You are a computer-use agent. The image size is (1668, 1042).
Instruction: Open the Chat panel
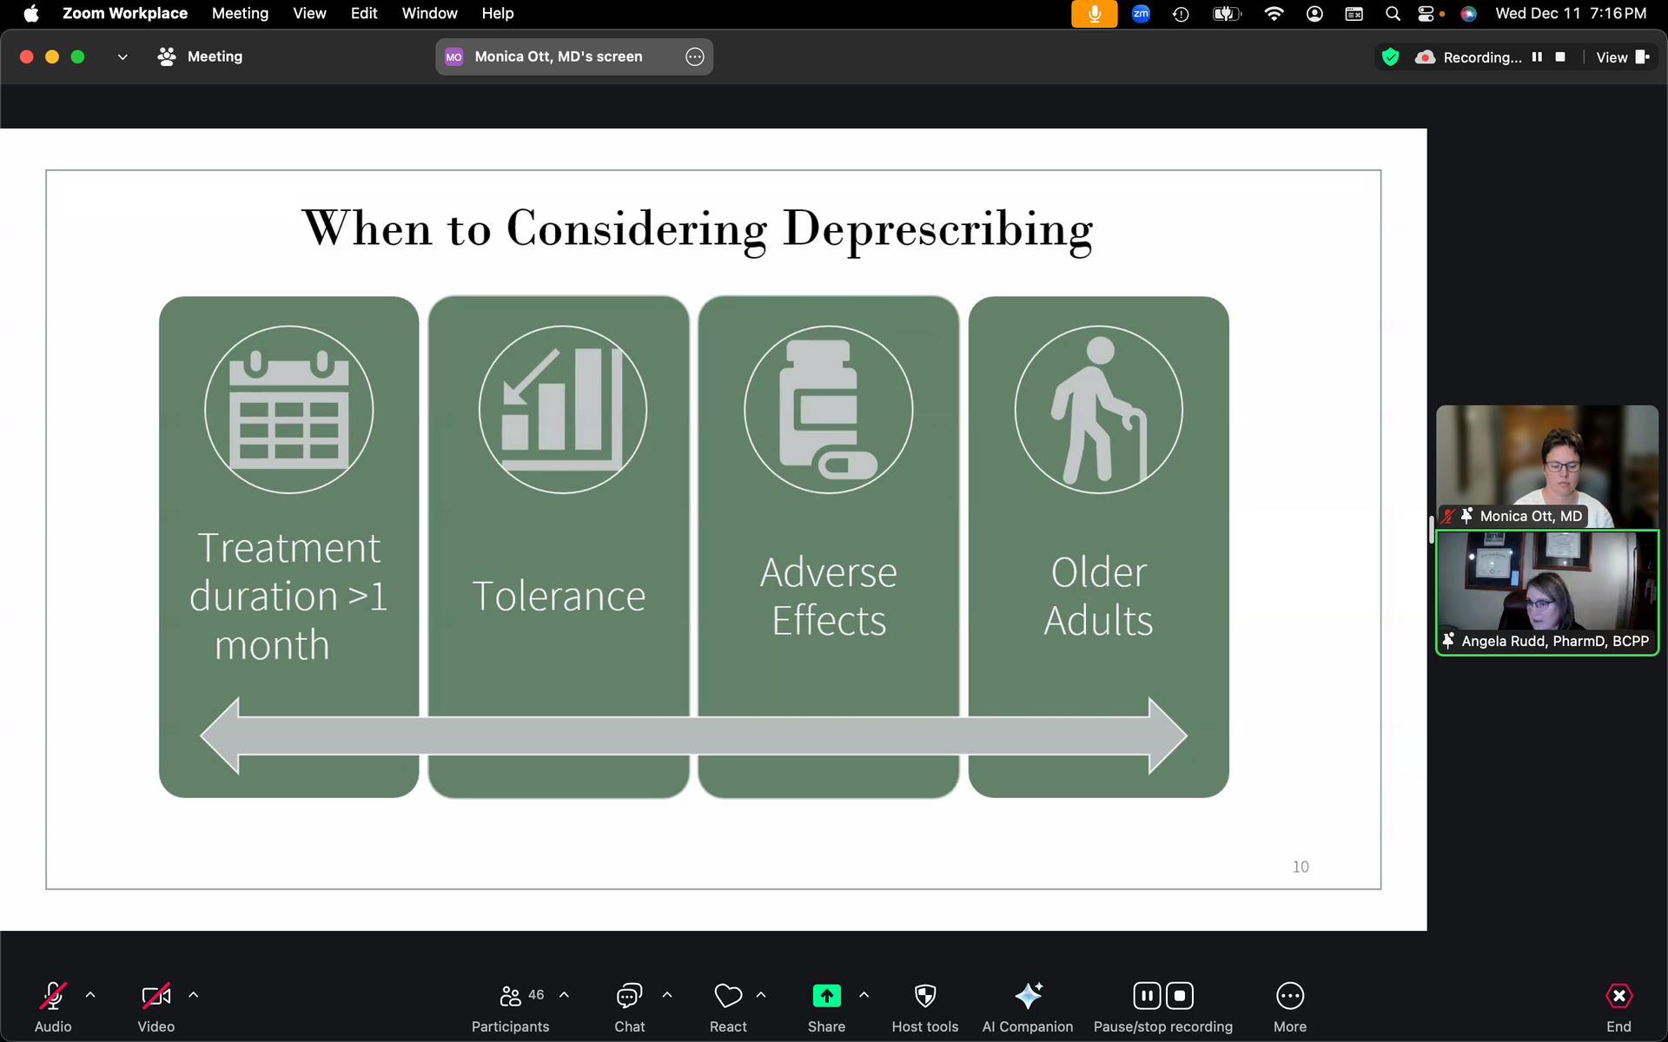(629, 996)
